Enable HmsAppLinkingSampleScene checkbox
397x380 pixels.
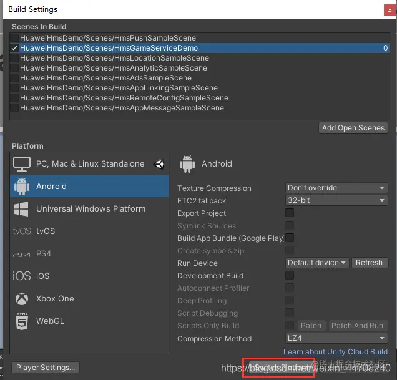click(14, 88)
